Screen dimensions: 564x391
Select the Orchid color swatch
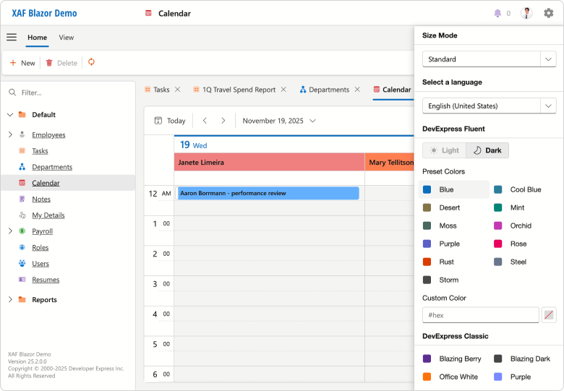(519, 225)
